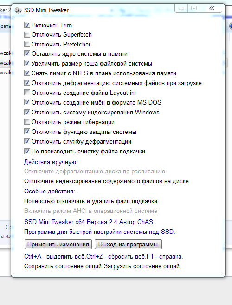This screenshot has width=232, height=305.
Task: Toggle Отключить функцию защиты системы
Action: [x=27, y=132]
